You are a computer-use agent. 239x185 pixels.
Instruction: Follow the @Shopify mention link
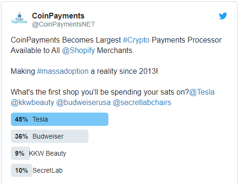tap(79, 51)
